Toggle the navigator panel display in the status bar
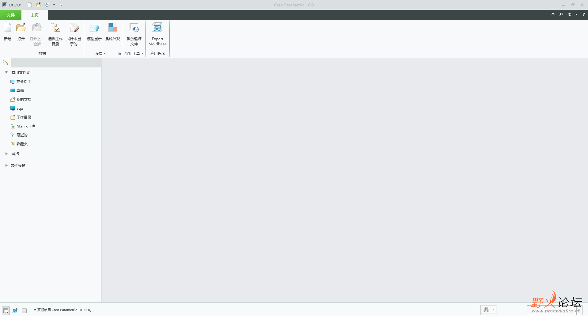 tap(6, 310)
